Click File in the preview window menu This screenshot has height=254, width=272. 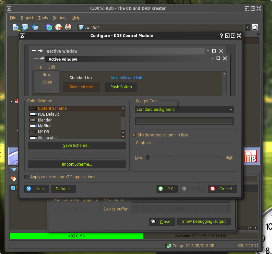tap(39, 67)
